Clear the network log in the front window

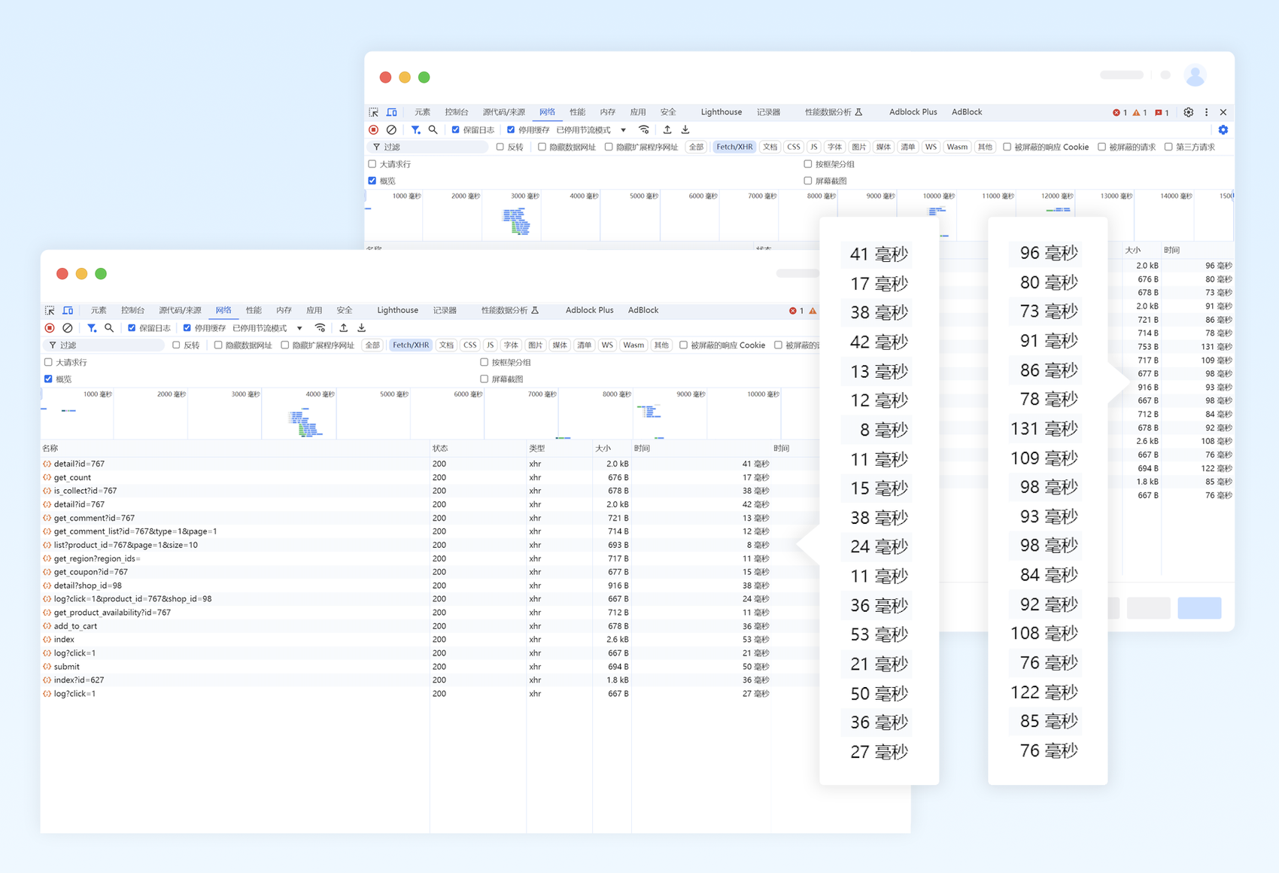click(68, 328)
